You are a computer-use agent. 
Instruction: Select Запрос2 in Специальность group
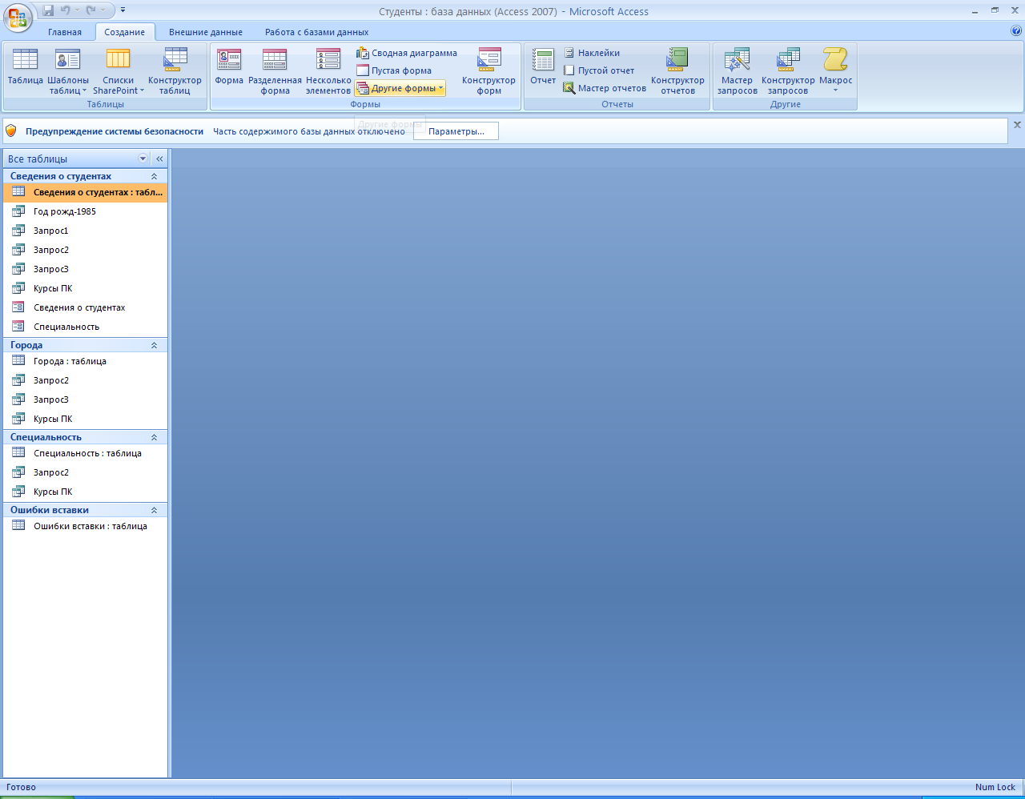click(x=86, y=472)
